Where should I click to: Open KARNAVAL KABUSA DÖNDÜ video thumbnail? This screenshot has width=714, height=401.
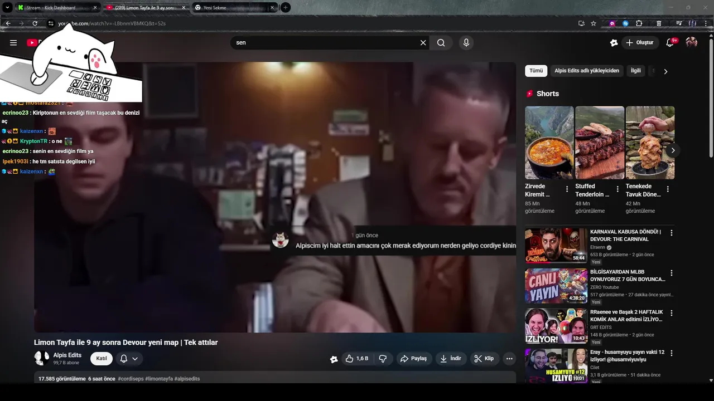[556, 246]
